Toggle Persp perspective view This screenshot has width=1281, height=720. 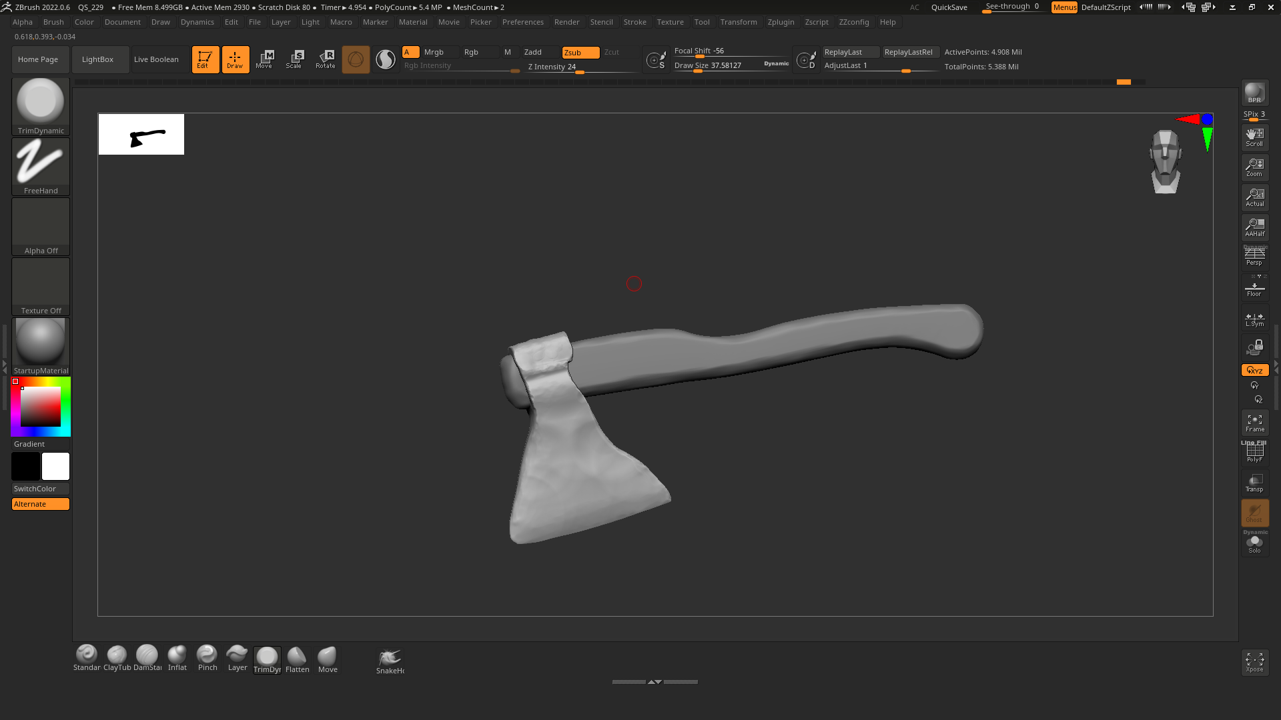[x=1254, y=256]
